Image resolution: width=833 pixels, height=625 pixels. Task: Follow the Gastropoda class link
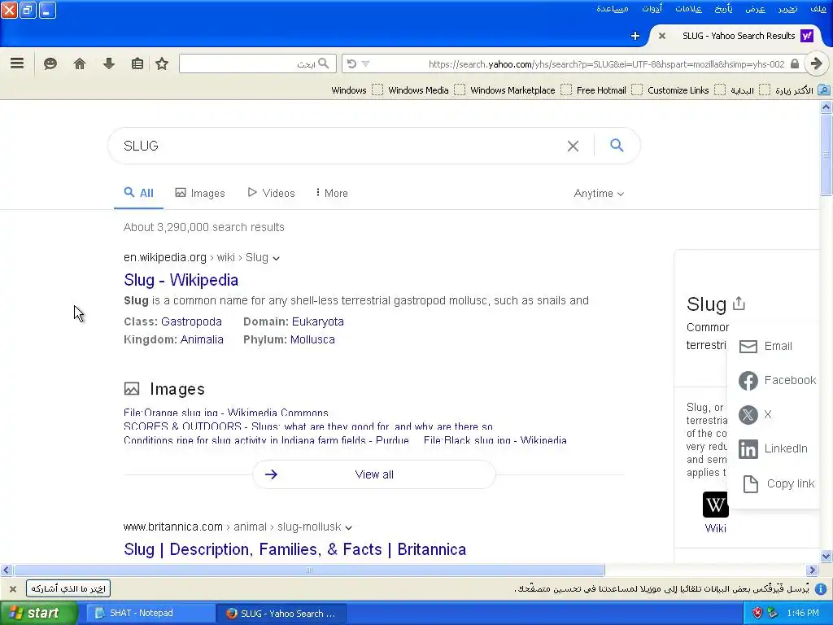coord(191,321)
